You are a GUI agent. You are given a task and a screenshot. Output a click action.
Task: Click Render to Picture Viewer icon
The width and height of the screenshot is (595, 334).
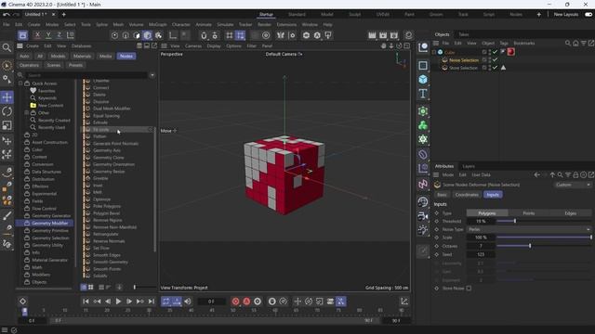383,35
